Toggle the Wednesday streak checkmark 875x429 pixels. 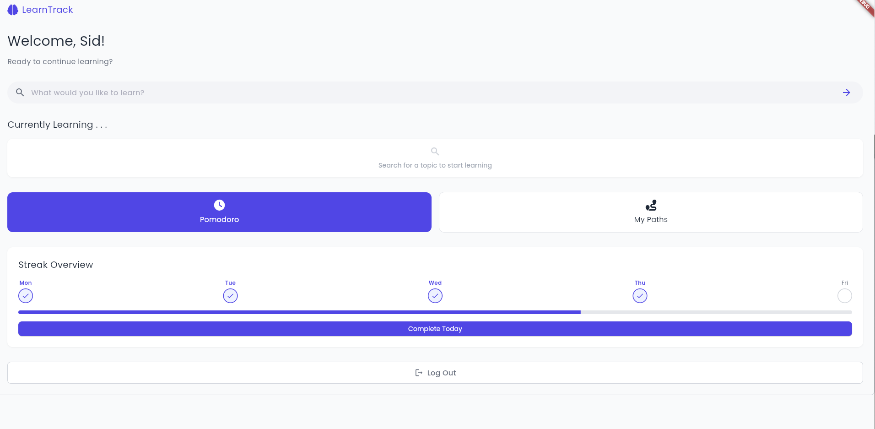coord(435,296)
